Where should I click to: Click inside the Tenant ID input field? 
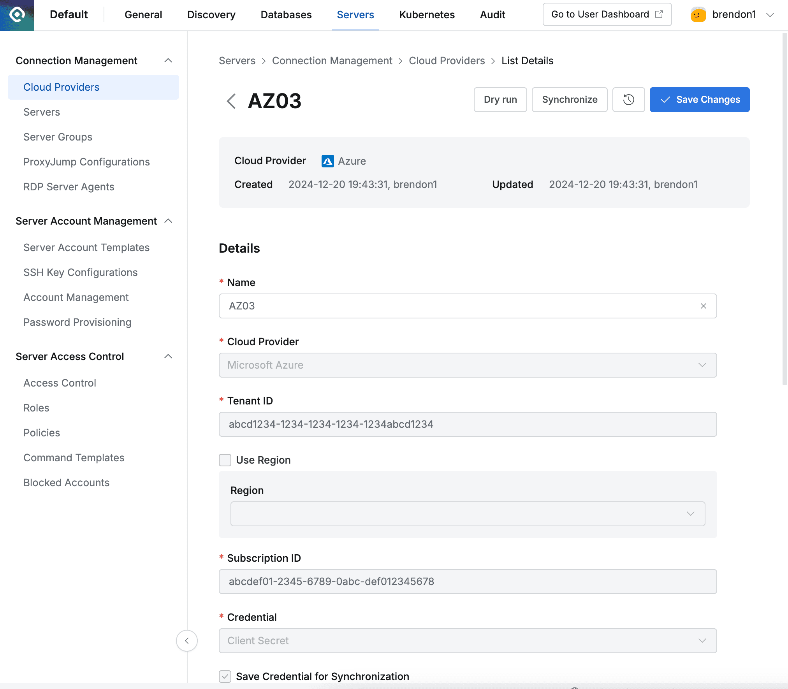467,424
